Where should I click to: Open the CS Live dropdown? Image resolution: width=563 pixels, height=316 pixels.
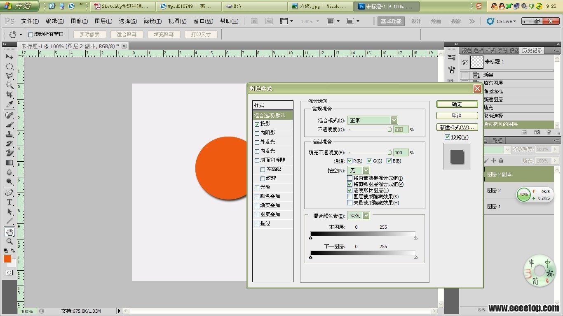pyautogui.click(x=501, y=21)
